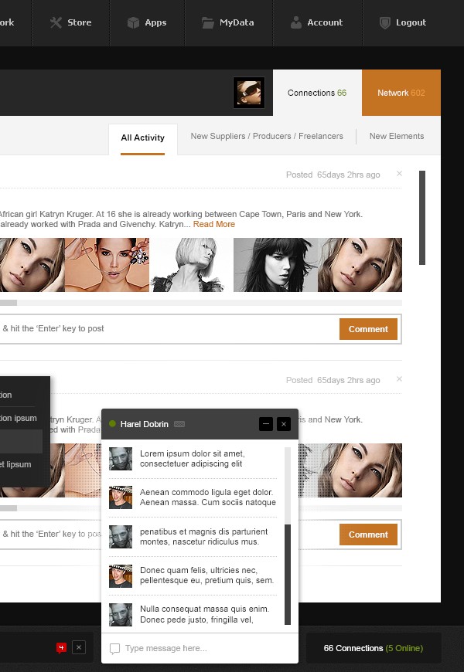The height and width of the screenshot is (672, 464).
Task: Select the All Activity tab
Action: [143, 139]
